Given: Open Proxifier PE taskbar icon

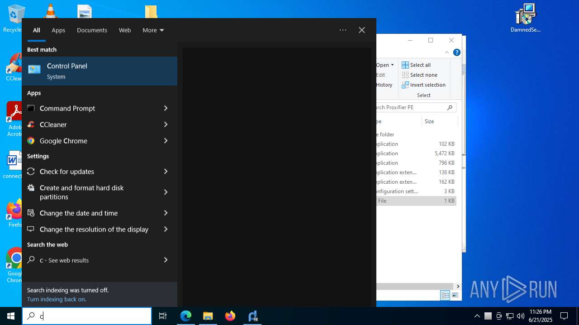Looking at the screenshot, I should [x=253, y=316].
